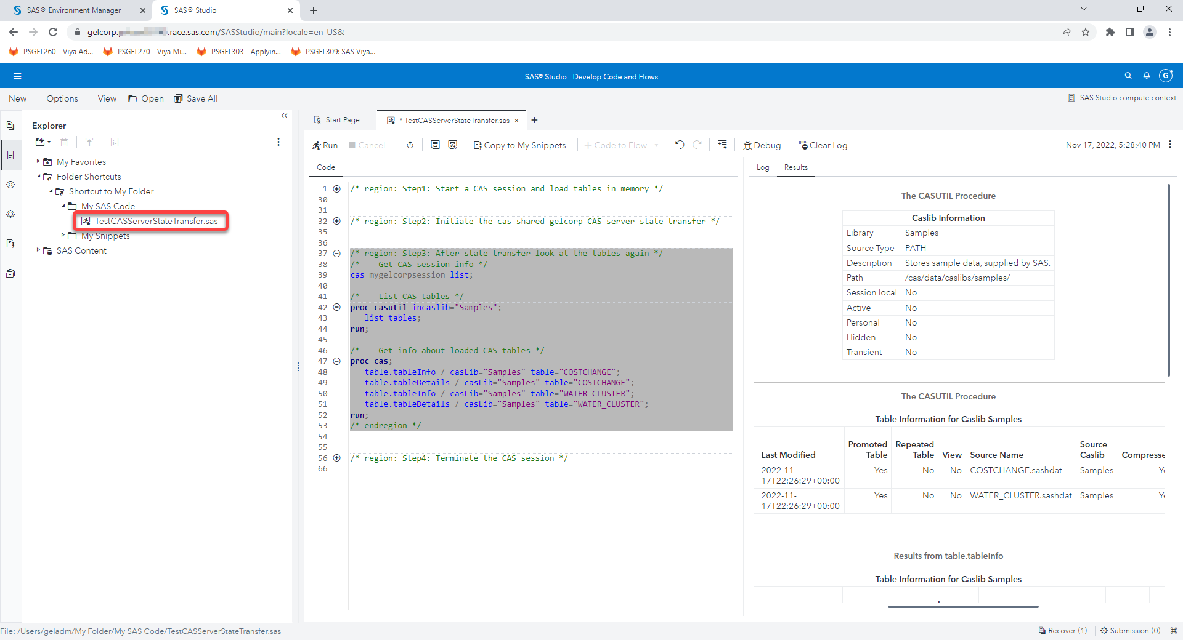Click the Format code toolbar icon

click(722, 145)
